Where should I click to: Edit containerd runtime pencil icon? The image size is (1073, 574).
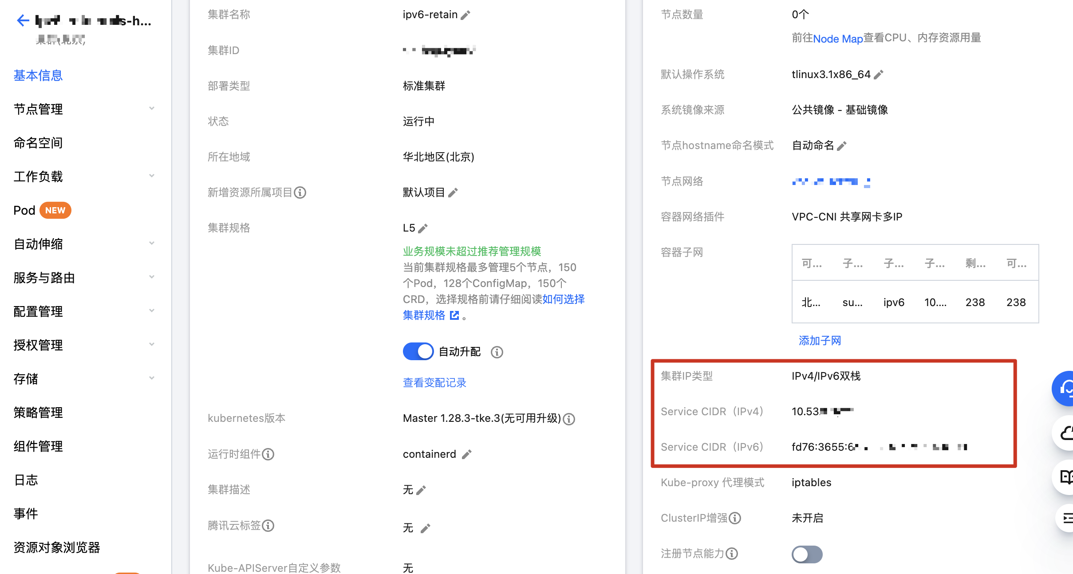pyautogui.click(x=466, y=455)
